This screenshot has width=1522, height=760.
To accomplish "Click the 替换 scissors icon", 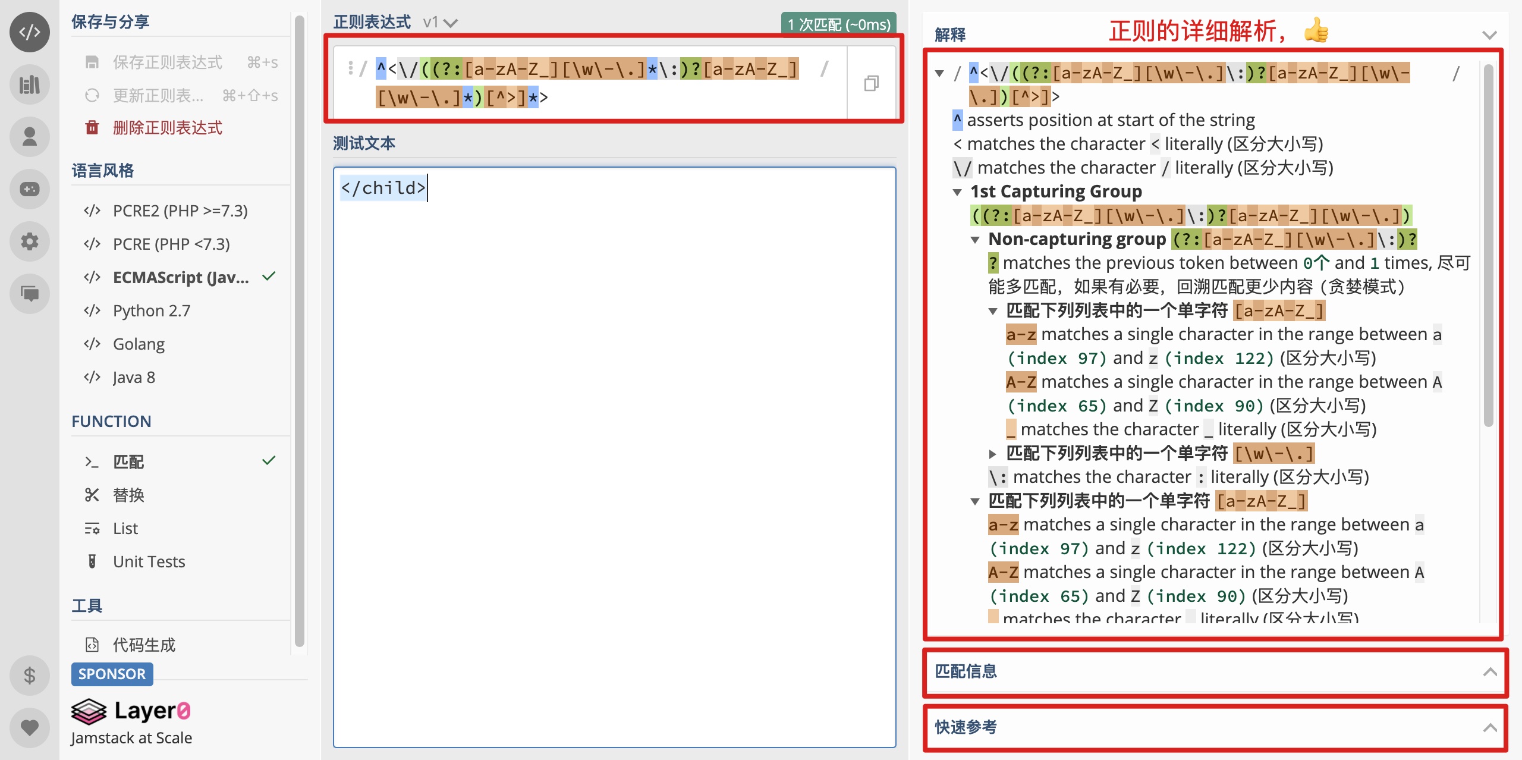I will click(x=92, y=495).
